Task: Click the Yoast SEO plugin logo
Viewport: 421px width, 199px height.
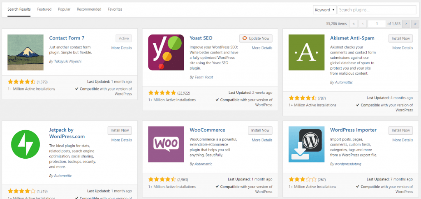Action: [166, 52]
